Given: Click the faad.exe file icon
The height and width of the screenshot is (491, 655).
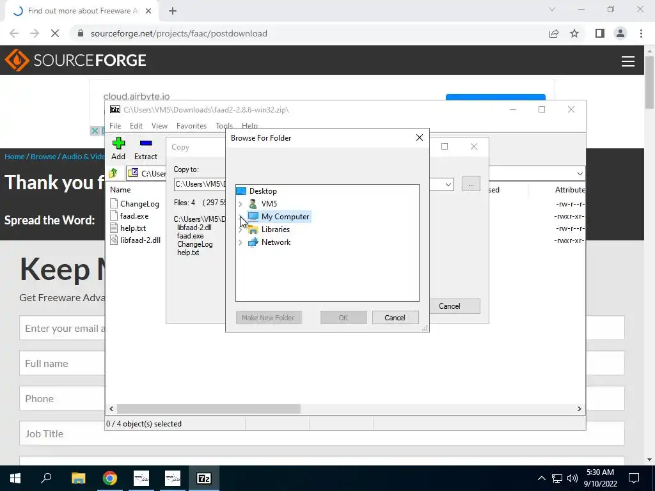Looking at the screenshot, I should pos(114,215).
